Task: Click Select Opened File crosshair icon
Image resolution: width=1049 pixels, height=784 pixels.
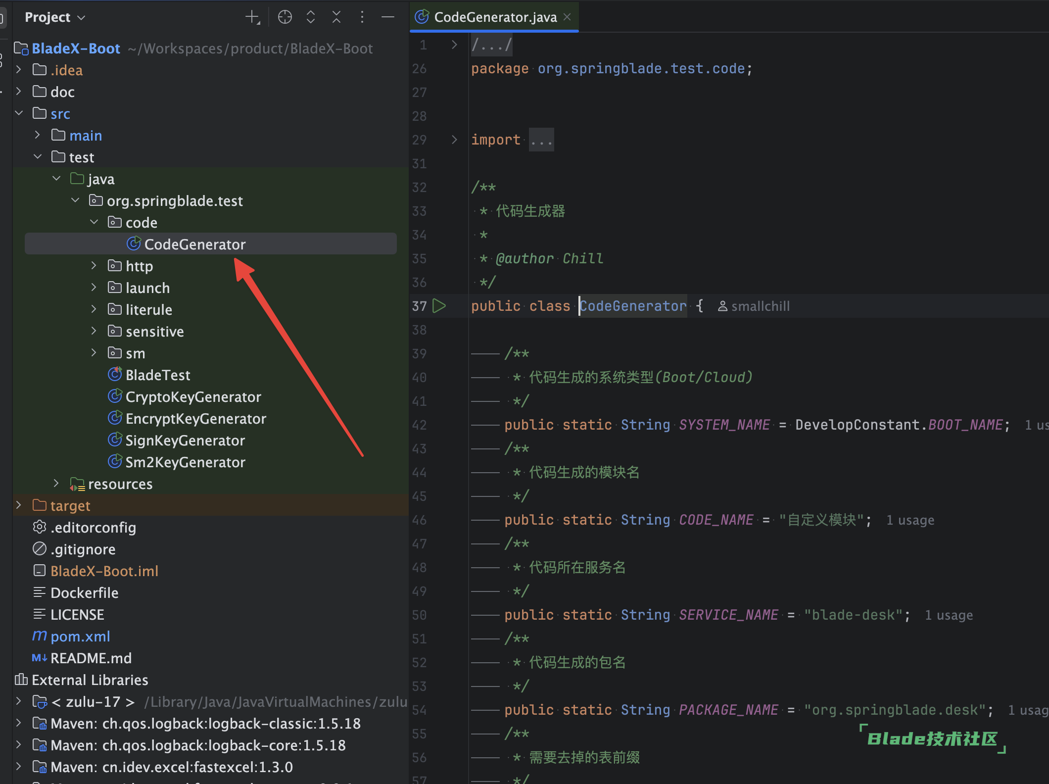Action: (x=285, y=17)
